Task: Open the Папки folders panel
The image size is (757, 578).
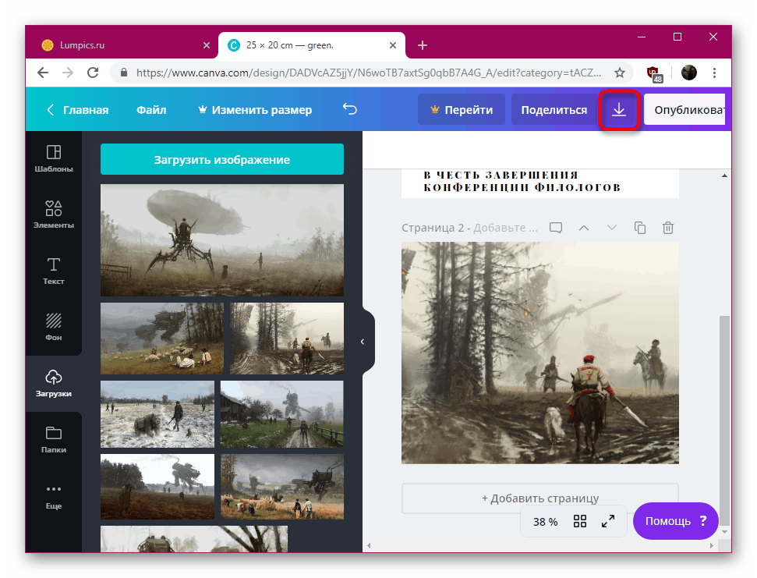Action: pyautogui.click(x=54, y=439)
